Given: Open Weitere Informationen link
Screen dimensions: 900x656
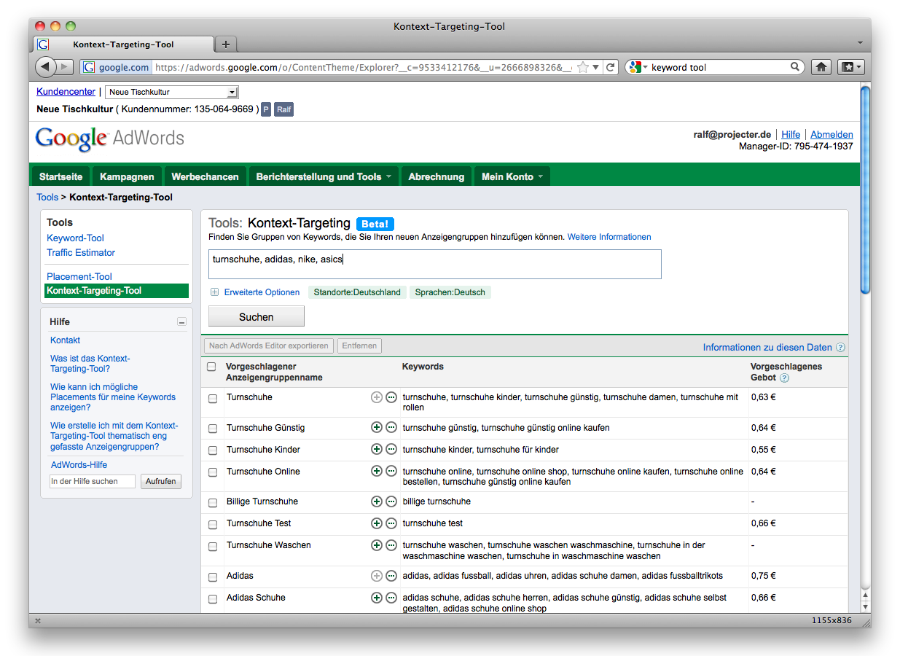Looking at the screenshot, I should point(609,237).
